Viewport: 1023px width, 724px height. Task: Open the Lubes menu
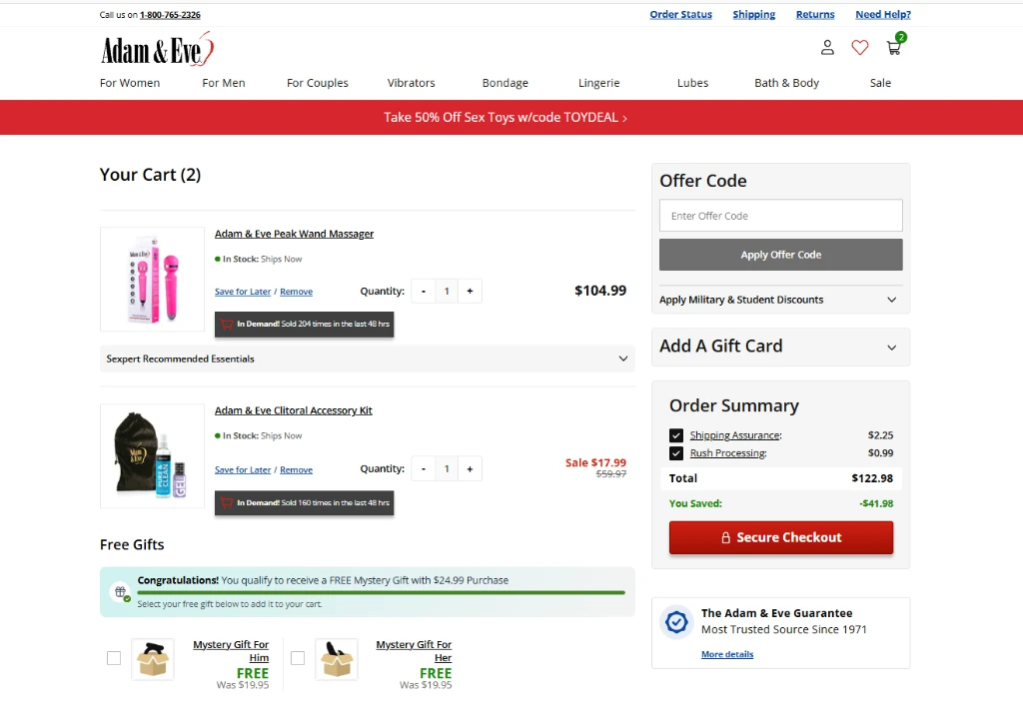tap(693, 83)
